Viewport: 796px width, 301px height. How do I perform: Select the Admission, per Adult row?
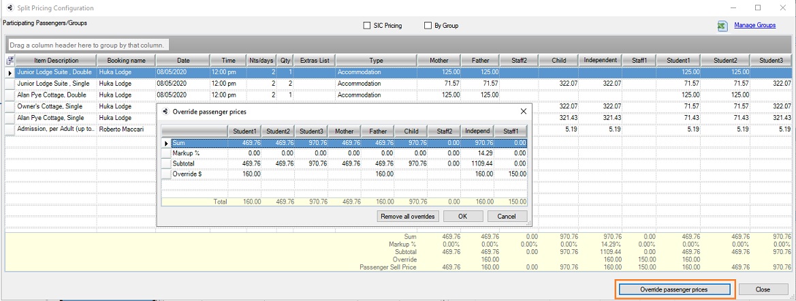51,128
